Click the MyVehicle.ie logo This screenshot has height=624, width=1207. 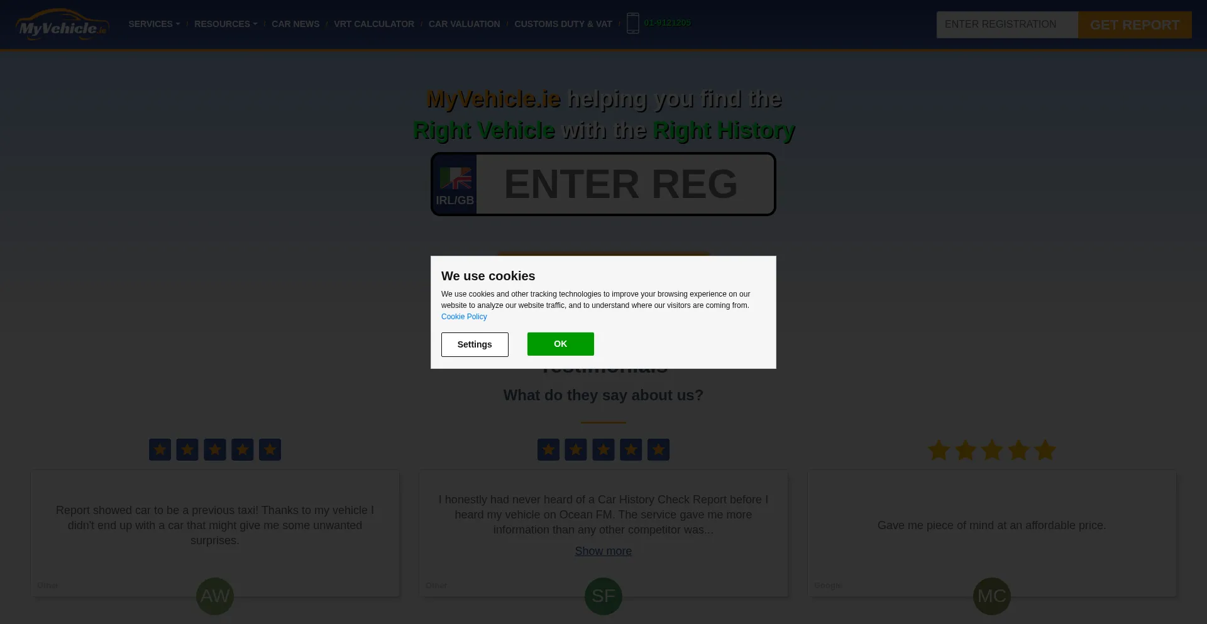(x=62, y=25)
